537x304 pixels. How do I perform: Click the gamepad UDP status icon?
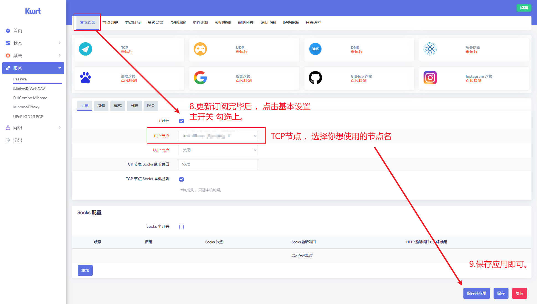click(200, 49)
